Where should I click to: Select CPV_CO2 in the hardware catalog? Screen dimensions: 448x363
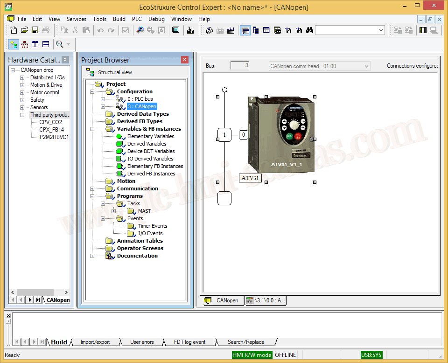tap(51, 122)
